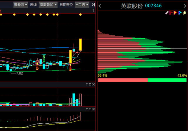The image size is (188, 131).
Task: Click the green portion of profit ratio bar
Action: click(x=167, y=80)
